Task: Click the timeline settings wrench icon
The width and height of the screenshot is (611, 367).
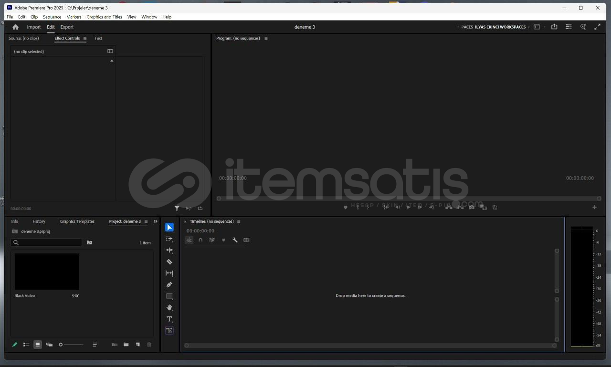Action: pos(235,240)
